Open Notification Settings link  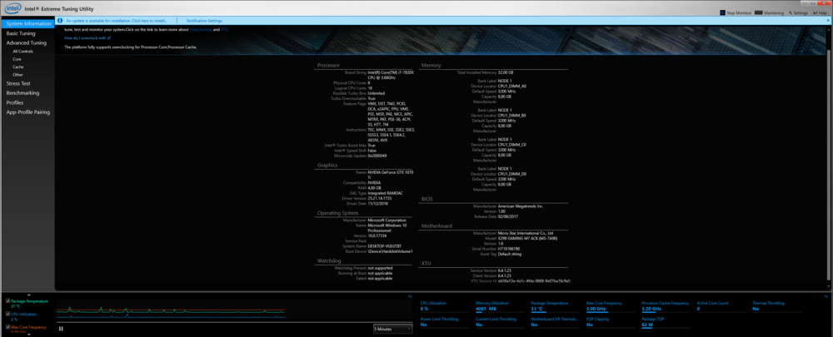click(204, 20)
